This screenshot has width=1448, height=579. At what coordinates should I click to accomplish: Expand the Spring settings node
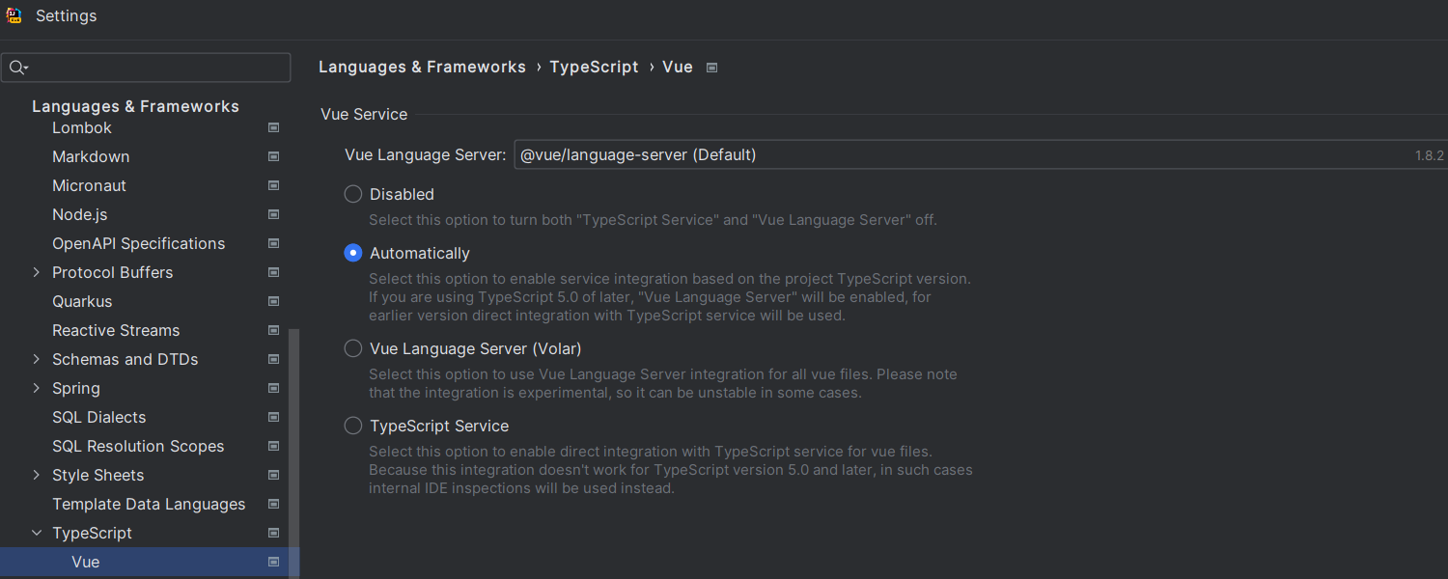37,388
